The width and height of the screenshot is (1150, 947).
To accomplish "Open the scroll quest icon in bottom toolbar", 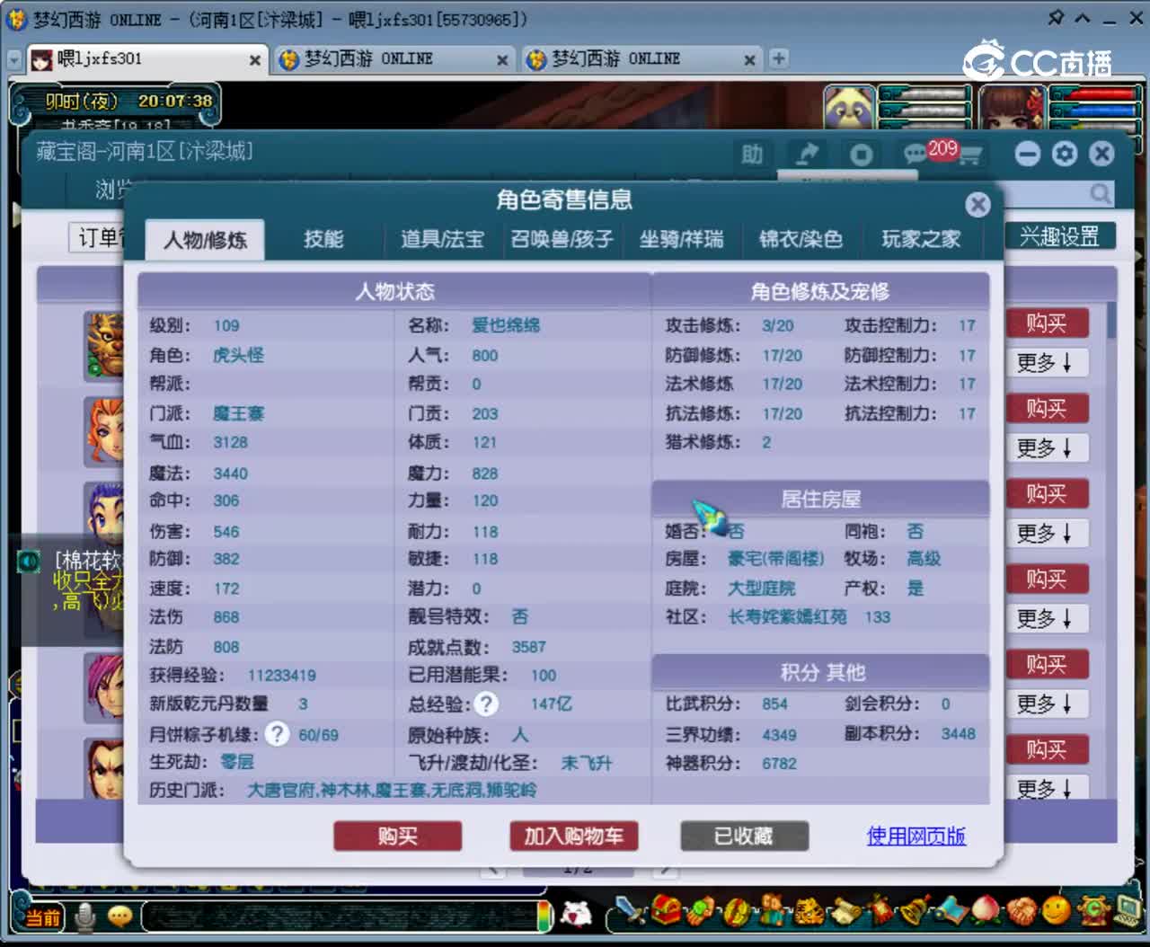I will tap(845, 912).
